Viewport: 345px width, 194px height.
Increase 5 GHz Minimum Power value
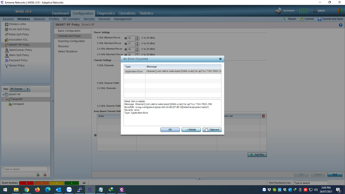point(137,37)
